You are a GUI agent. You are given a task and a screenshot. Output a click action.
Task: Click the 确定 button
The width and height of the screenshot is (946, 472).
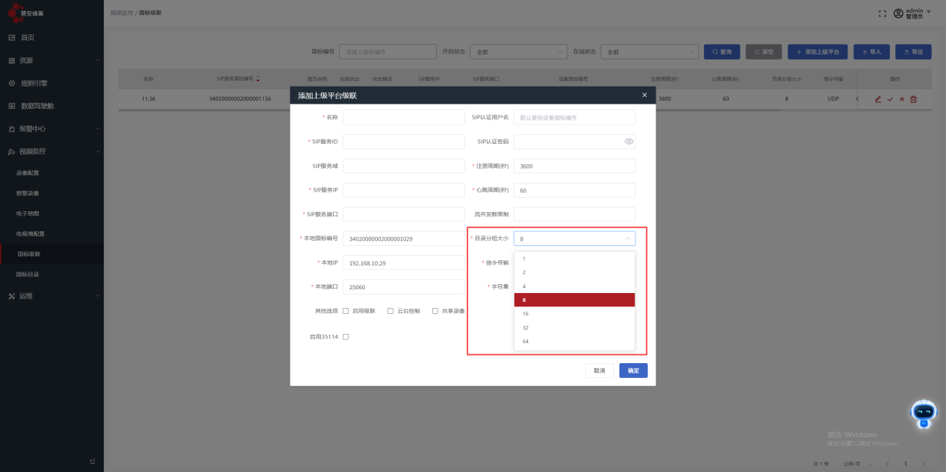(633, 371)
